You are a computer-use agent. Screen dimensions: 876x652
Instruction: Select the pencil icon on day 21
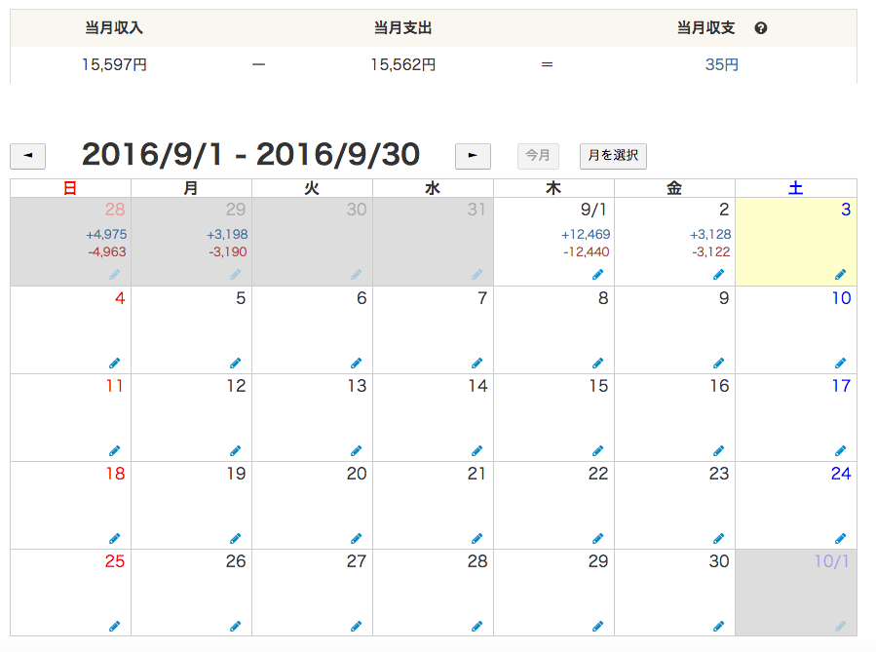pyautogui.click(x=476, y=539)
